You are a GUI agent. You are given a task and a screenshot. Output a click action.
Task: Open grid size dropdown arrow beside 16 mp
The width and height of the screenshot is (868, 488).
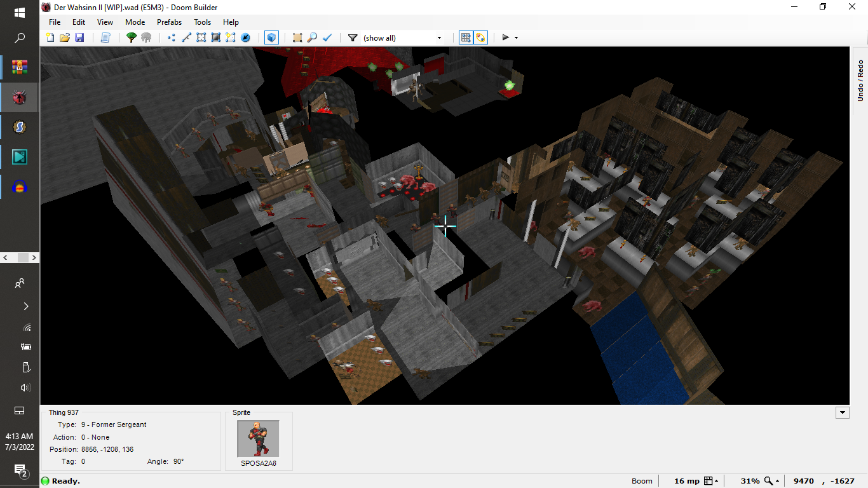pyautogui.click(x=717, y=481)
